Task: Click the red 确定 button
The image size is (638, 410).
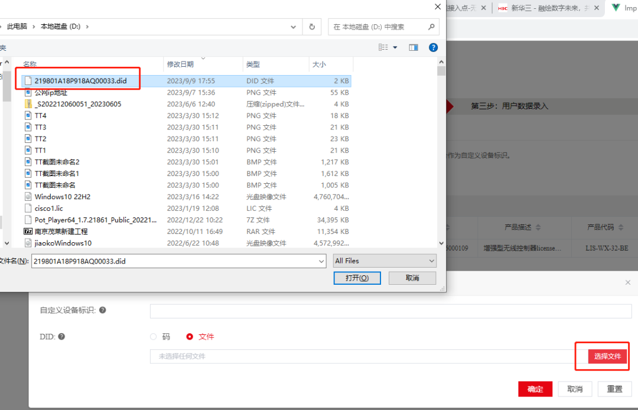Action: 535,389
